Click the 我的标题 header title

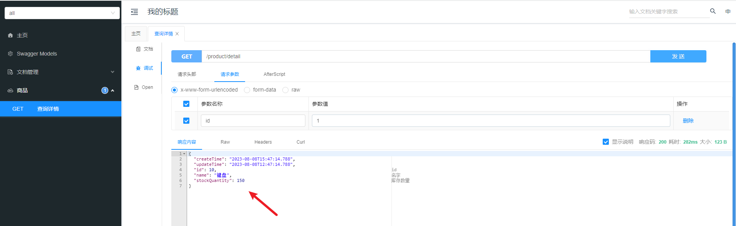coord(163,12)
